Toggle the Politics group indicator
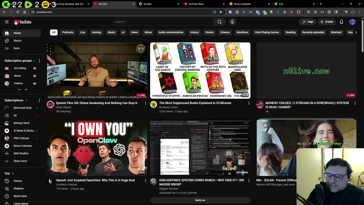This screenshot has width=364, height=205. pos(35,83)
